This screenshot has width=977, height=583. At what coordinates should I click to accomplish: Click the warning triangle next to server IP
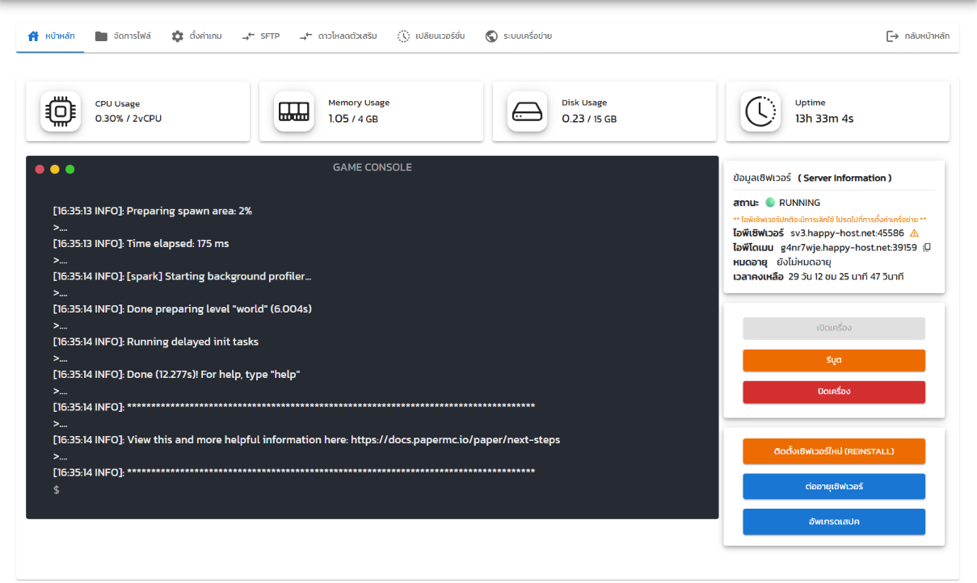914,233
